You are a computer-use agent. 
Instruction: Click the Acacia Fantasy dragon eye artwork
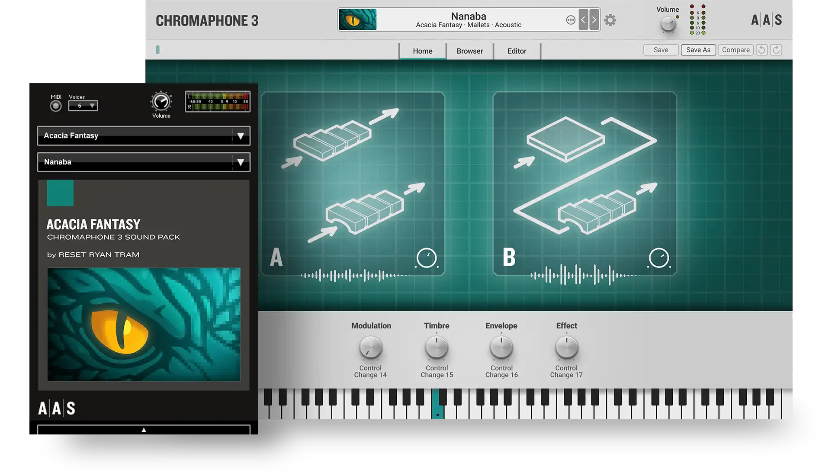144,325
